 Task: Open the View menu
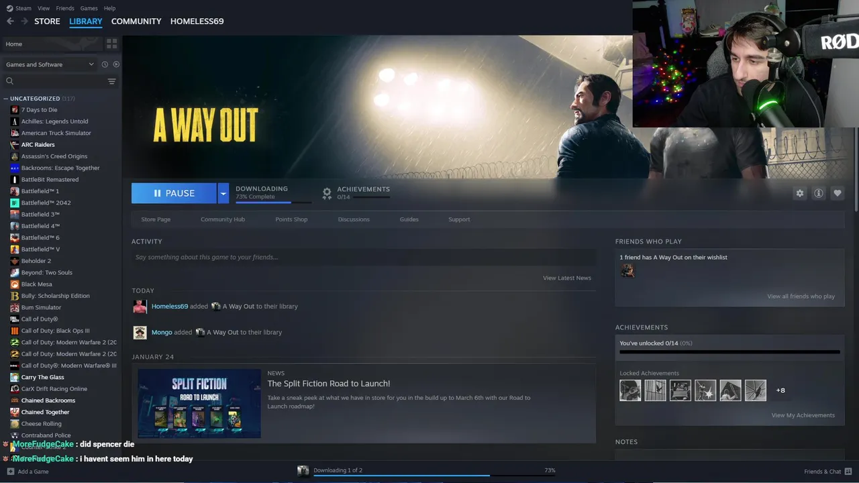pyautogui.click(x=44, y=8)
